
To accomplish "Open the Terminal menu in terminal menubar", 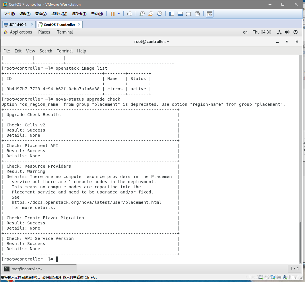I will [65, 51].
